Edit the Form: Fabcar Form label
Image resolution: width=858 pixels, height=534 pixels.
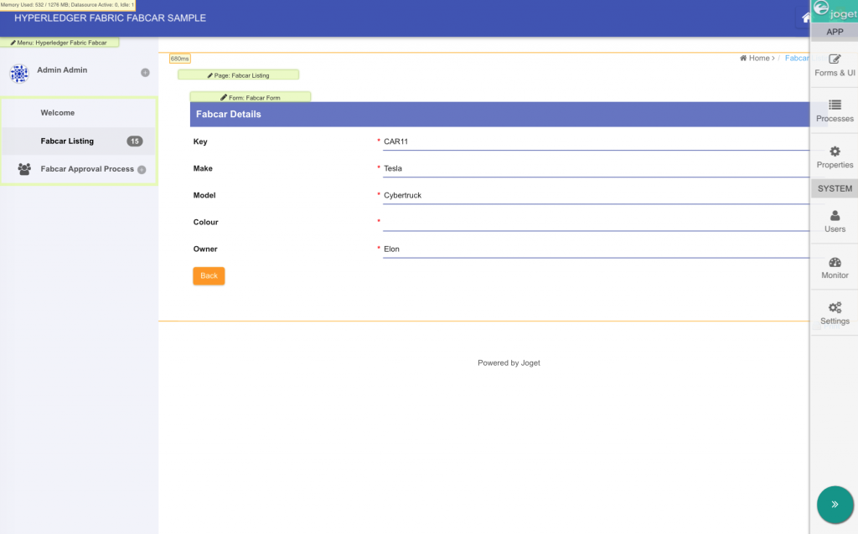pyautogui.click(x=250, y=97)
